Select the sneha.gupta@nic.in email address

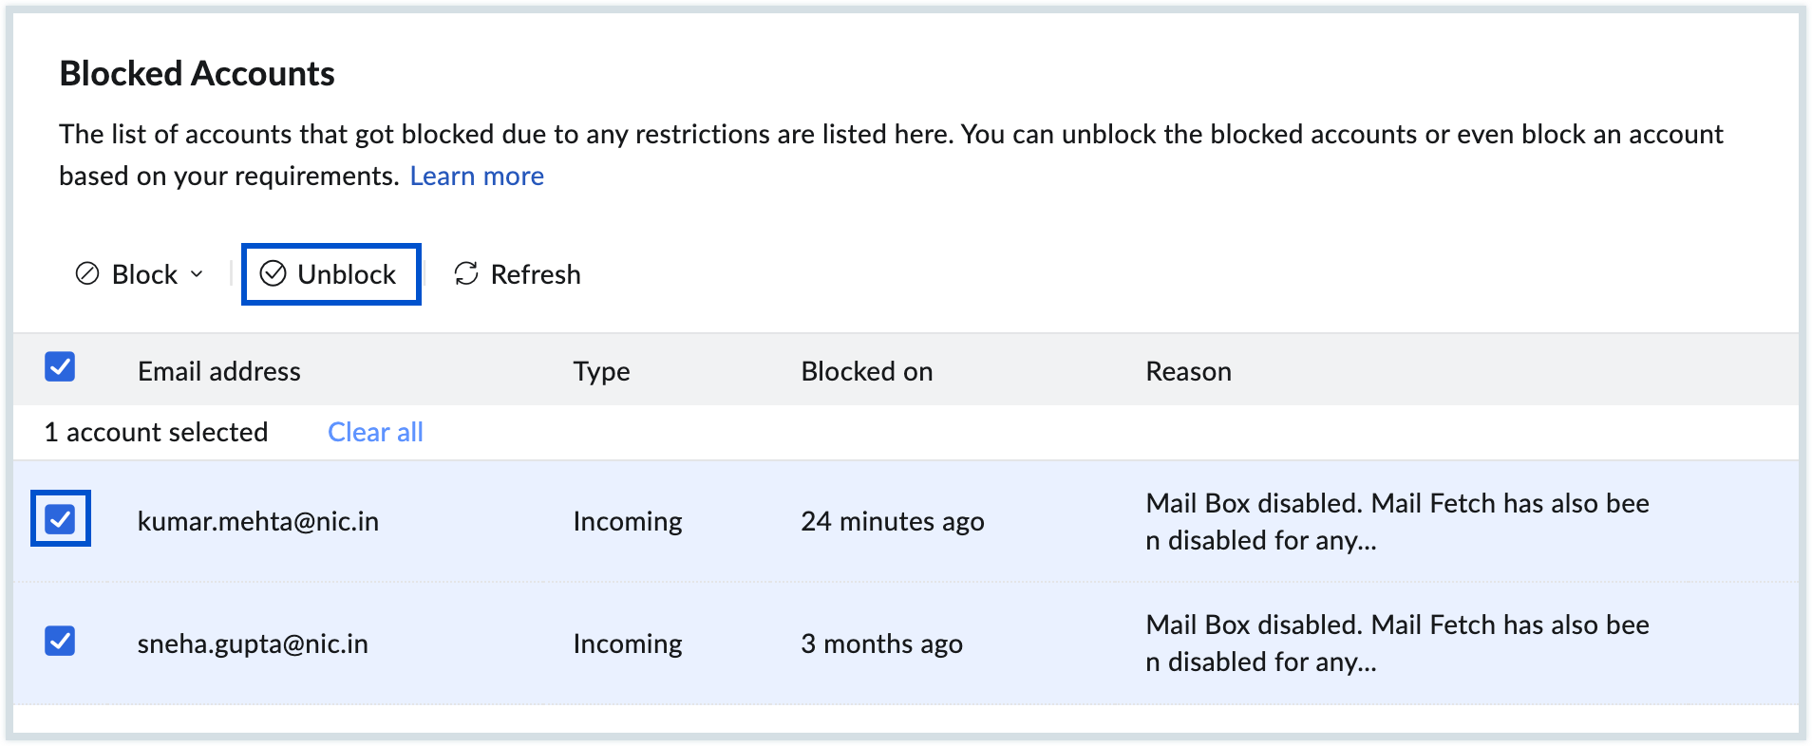pos(253,643)
